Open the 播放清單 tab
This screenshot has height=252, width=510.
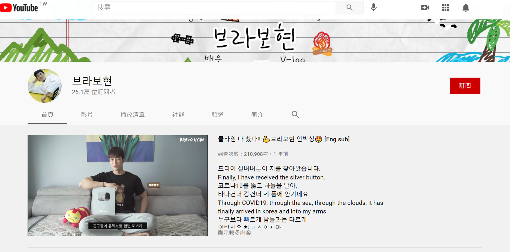coord(133,115)
